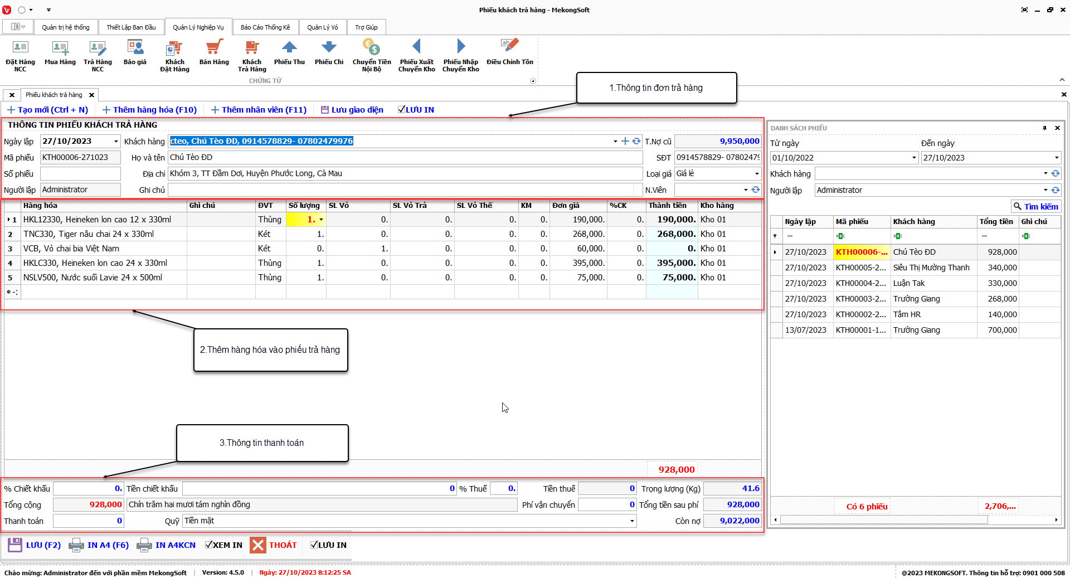1070x578 pixels.
Task: Expand the Quỹ Tiền mặt dropdown
Action: [x=632, y=521]
